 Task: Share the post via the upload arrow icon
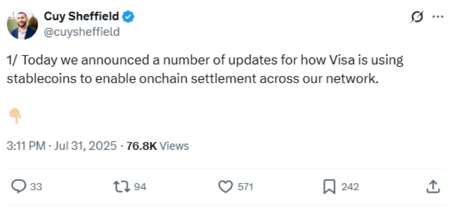433,186
